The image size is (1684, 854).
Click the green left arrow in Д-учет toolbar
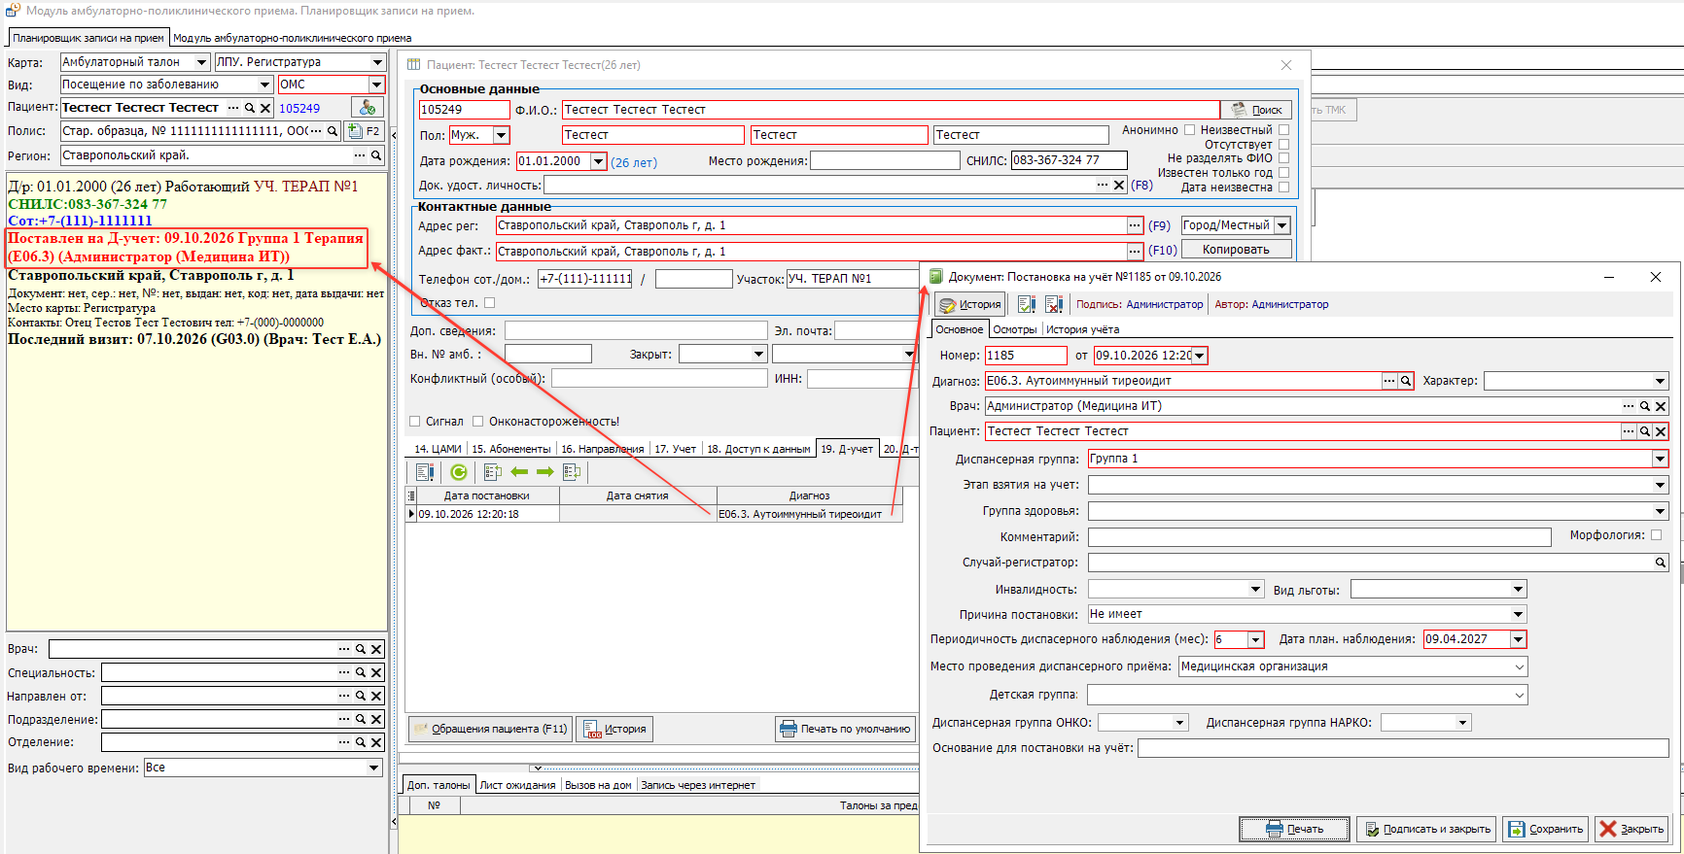(x=519, y=472)
